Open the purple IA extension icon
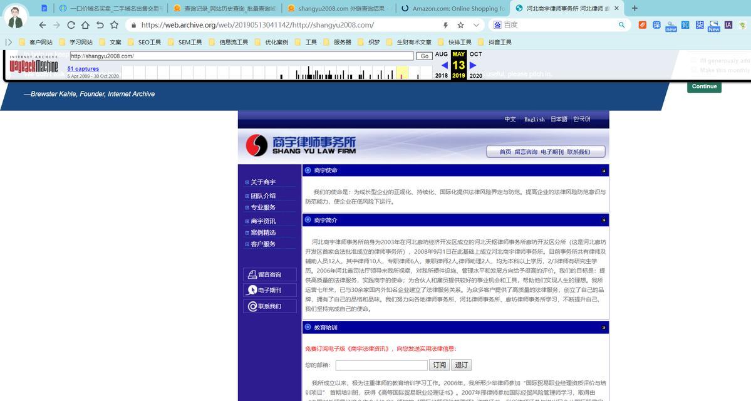The width and height of the screenshot is (751, 401). [728, 25]
